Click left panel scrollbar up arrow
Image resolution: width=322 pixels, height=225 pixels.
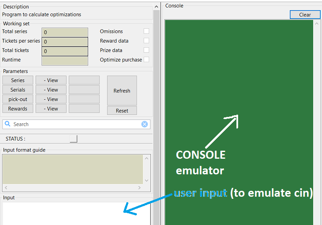click(x=156, y=7)
